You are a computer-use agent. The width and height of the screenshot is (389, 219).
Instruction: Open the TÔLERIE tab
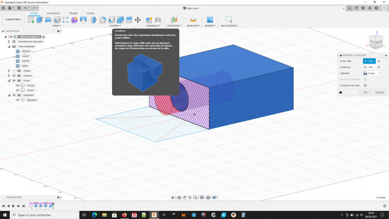coord(73,13)
